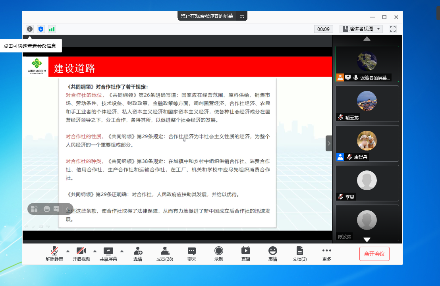Click floating toolbar grid apps icon
The height and width of the screenshot is (286, 440).
[x=34, y=209]
